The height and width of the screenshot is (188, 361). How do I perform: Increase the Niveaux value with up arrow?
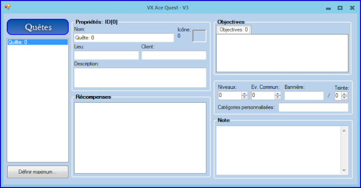244,94
